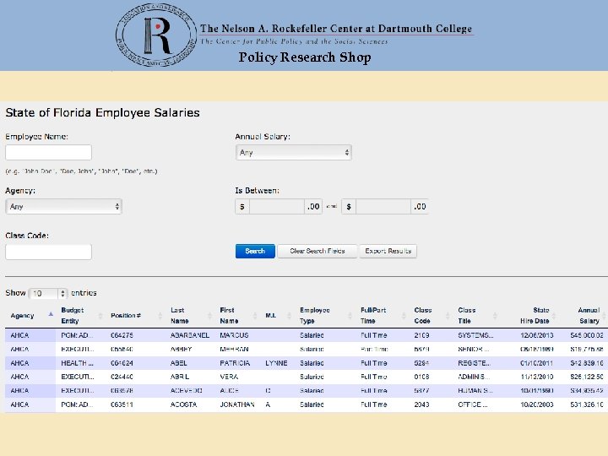Open the Annual Salary dropdown
Image resolution: width=608 pixels, height=456 pixels.
(x=294, y=152)
